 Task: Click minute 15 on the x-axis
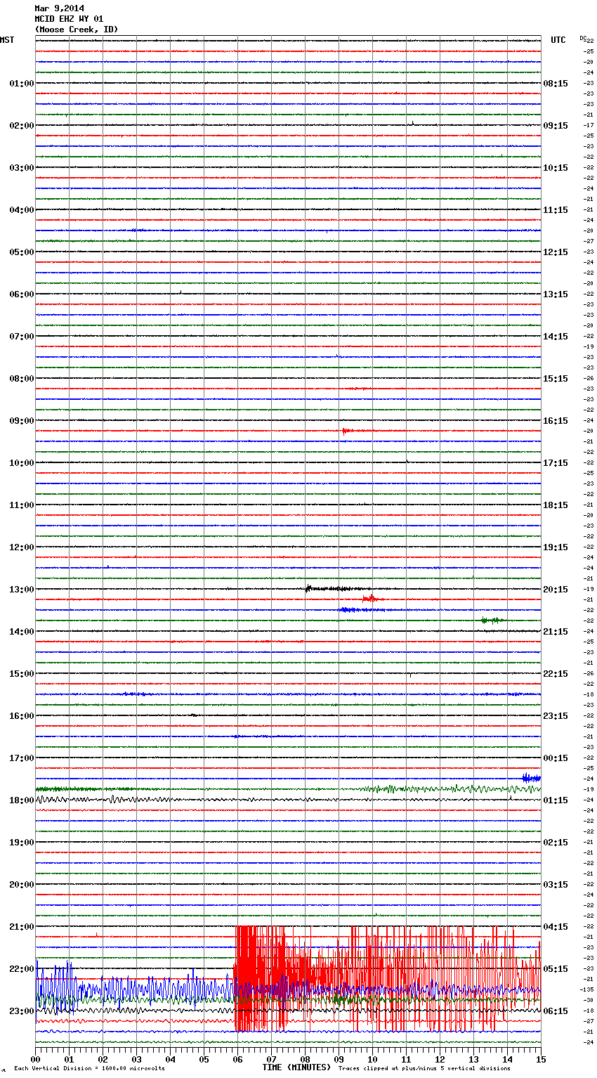[541, 1059]
